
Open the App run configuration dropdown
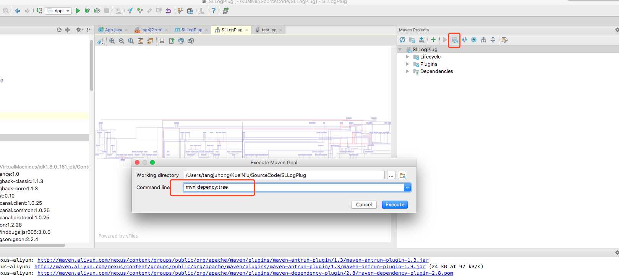58,11
